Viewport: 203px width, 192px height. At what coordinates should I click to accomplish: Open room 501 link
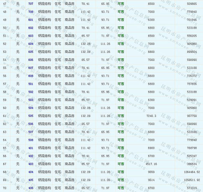coord(31,84)
